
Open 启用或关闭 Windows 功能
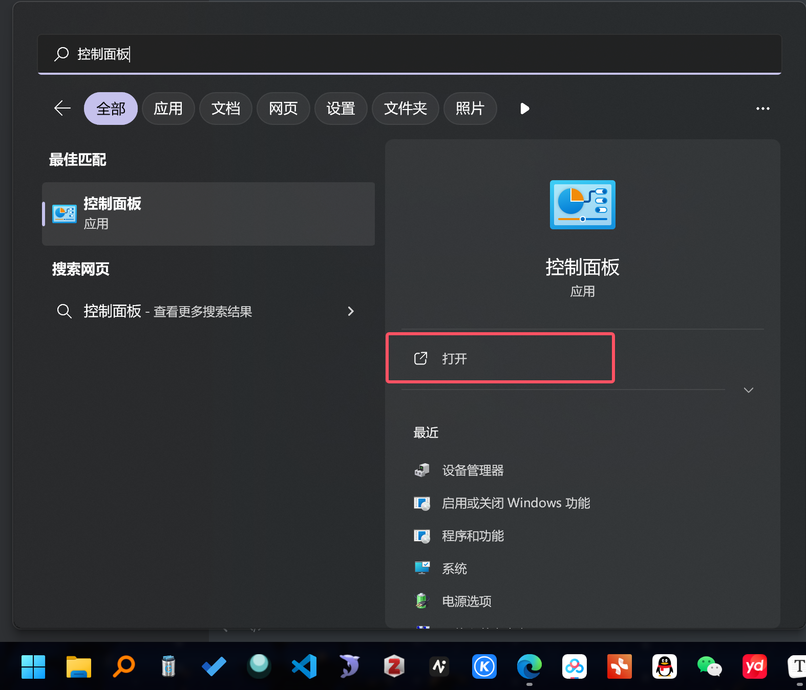point(515,503)
